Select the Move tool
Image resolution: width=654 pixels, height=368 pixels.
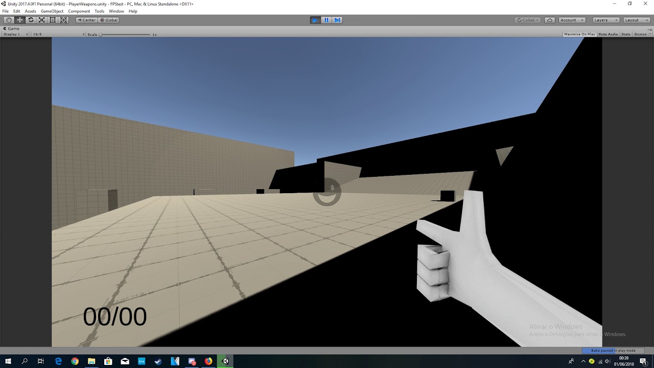(20, 20)
